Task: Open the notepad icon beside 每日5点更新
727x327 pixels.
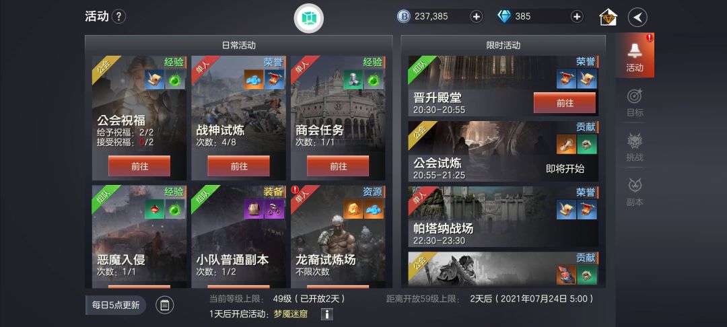Action: coord(165,305)
